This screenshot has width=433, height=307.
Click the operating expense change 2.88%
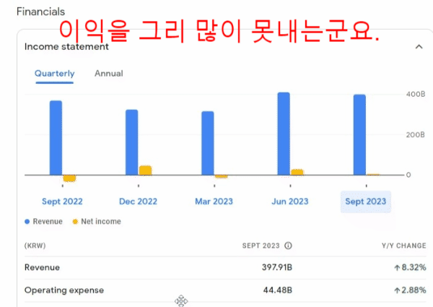coord(410,290)
